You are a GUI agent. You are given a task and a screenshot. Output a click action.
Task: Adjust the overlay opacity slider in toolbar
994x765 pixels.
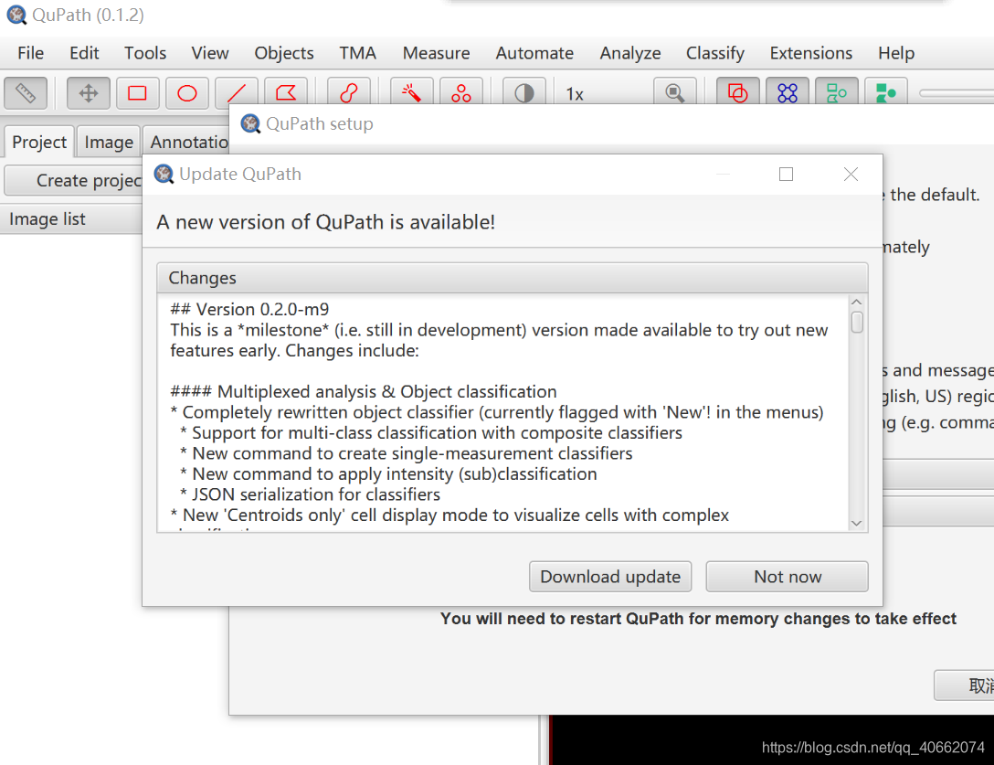[956, 93]
